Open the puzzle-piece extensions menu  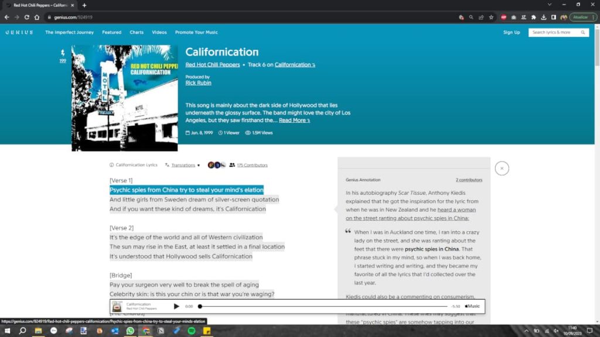tap(533, 17)
